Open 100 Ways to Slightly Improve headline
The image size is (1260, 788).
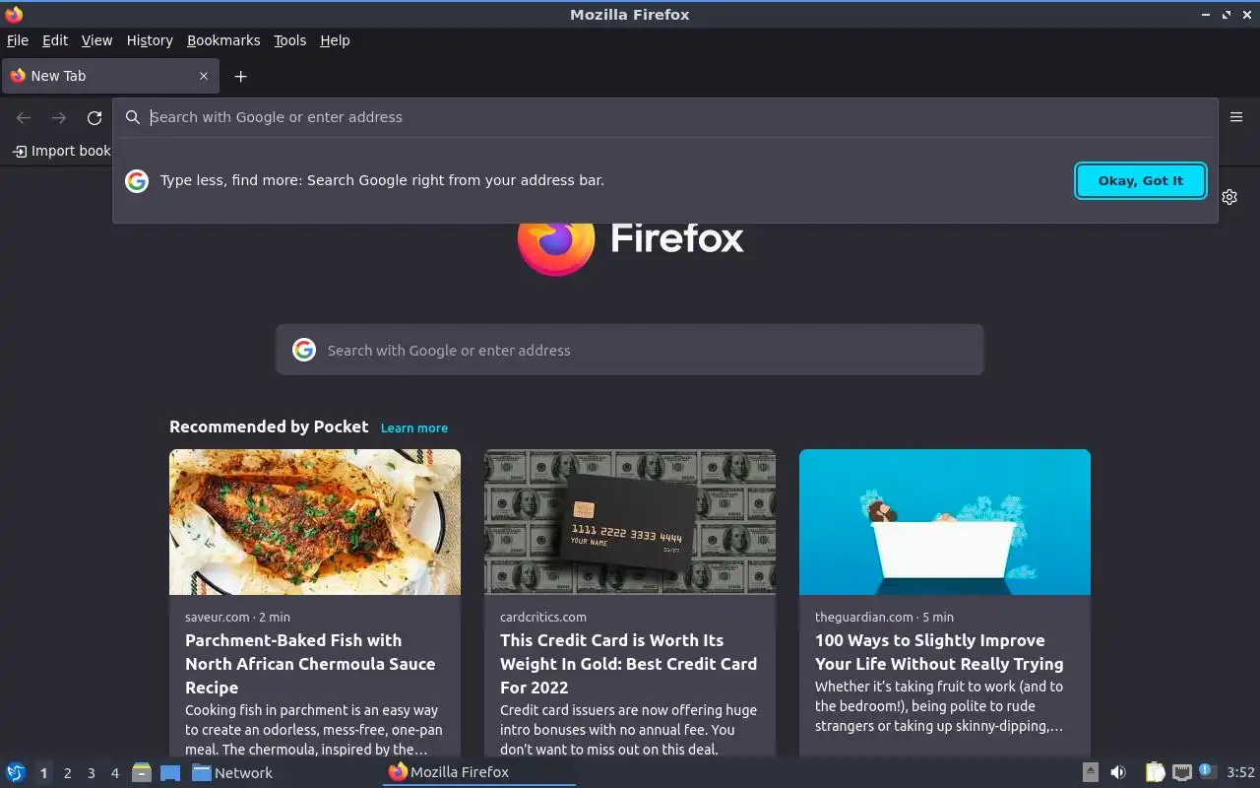point(939,652)
